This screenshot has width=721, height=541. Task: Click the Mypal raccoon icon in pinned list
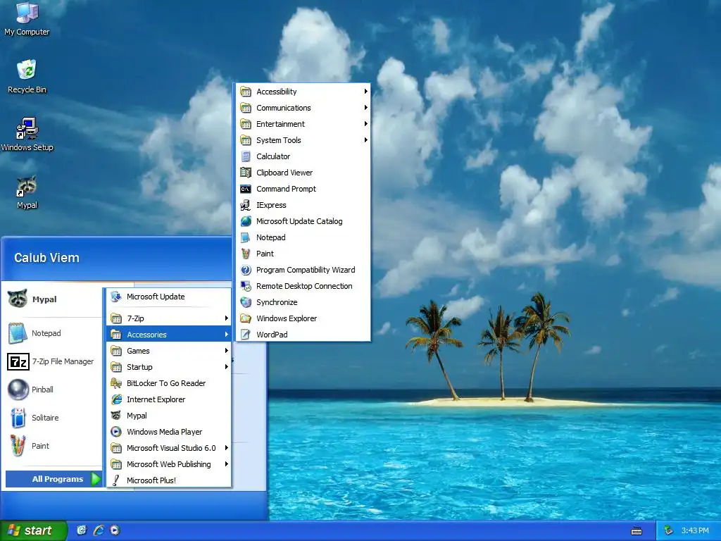coord(18,299)
